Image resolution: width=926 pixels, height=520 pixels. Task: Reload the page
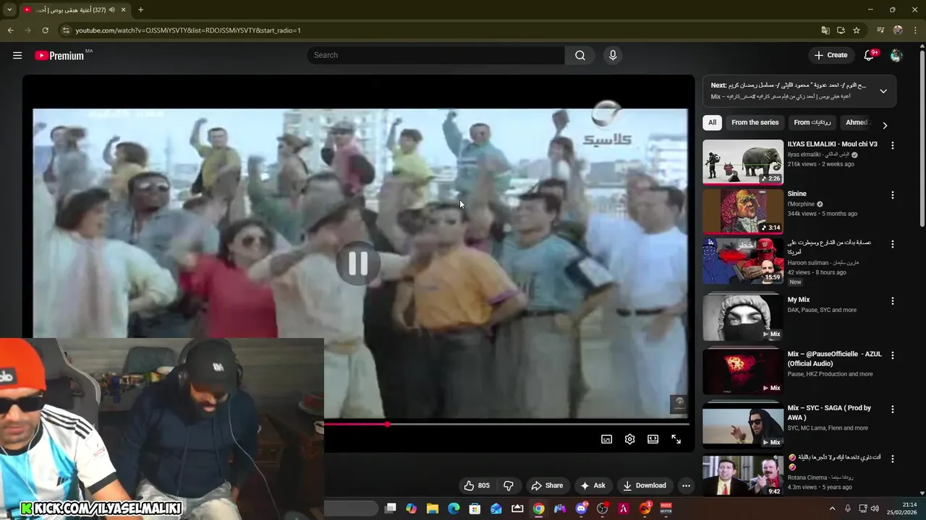point(45,30)
